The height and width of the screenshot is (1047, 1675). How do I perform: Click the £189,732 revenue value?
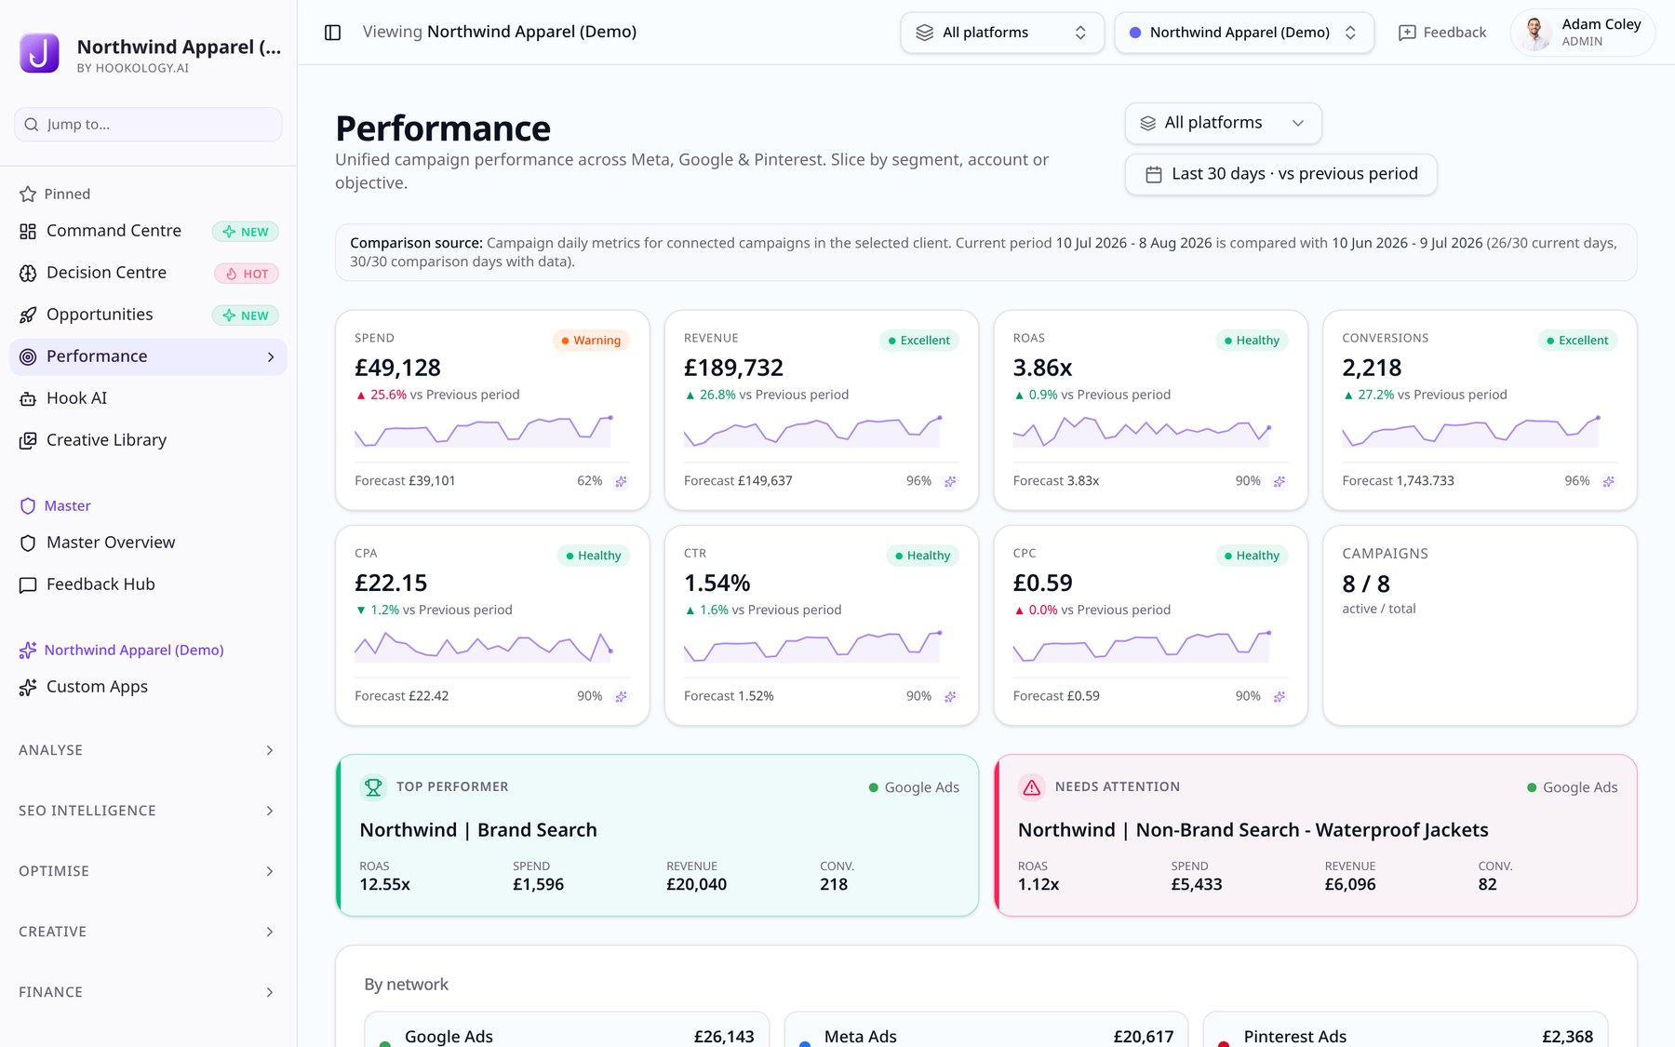click(733, 369)
